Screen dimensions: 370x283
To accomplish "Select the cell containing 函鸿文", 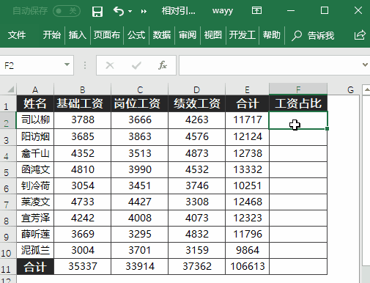I will (35, 169).
